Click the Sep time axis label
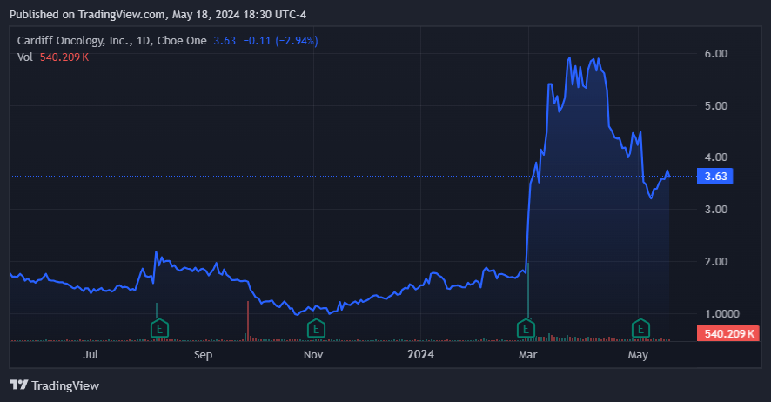 [x=203, y=354]
